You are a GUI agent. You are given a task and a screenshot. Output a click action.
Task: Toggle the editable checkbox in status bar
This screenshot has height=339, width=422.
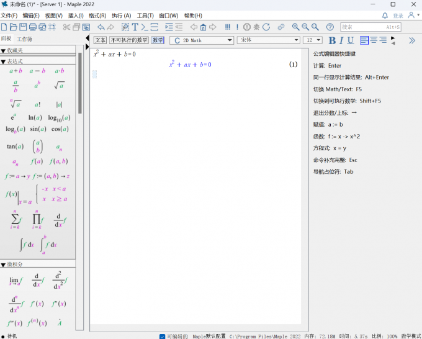(163, 336)
